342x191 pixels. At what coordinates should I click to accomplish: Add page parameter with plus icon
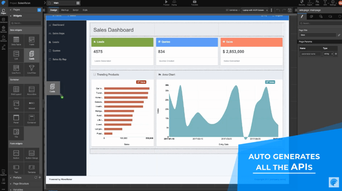tap(336, 54)
